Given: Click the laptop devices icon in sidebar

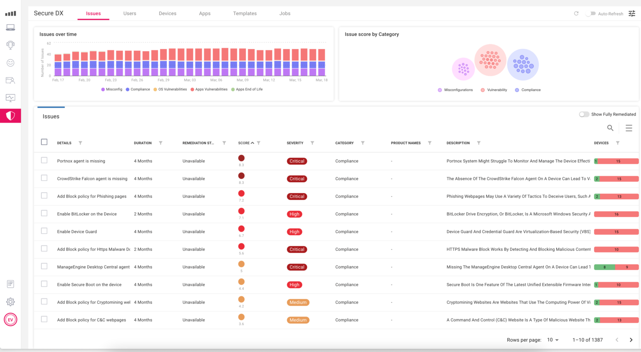Looking at the screenshot, I should [x=10, y=28].
